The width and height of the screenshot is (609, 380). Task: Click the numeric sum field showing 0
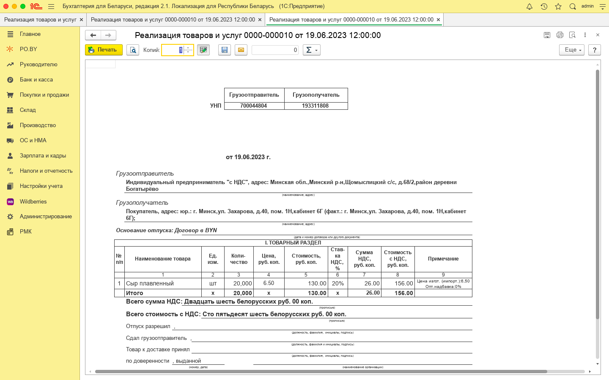point(275,50)
